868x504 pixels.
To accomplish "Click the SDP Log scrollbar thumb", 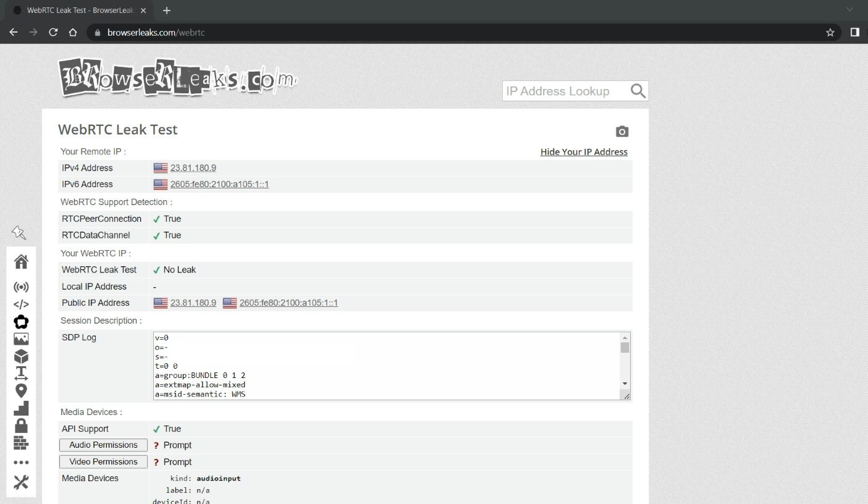I will pos(625,348).
